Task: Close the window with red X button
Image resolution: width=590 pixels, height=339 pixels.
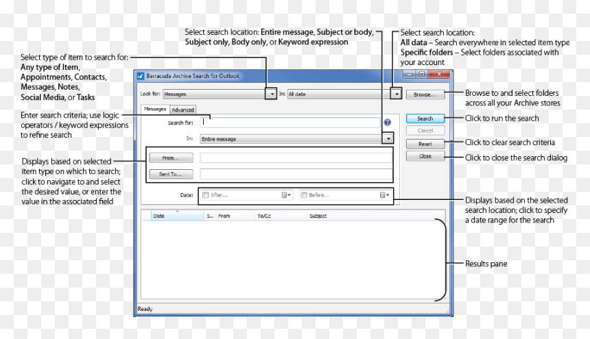Action: tap(439, 74)
